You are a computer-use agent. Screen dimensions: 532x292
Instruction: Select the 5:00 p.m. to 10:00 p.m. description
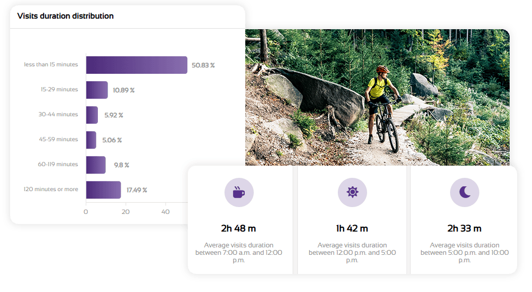pyautogui.click(x=464, y=253)
